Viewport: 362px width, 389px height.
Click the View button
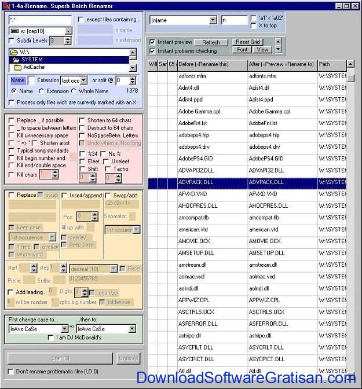262,49
